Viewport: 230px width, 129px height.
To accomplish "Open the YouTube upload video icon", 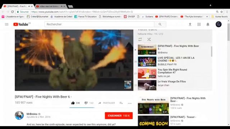I will tap(190, 24).
